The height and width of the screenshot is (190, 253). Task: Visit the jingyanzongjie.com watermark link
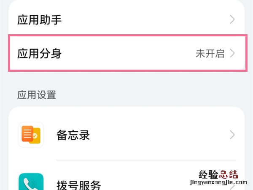tap(218, 184)
